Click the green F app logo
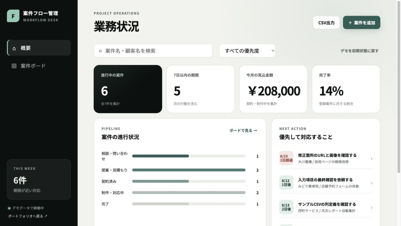401x226 pixels. [13, 16]
